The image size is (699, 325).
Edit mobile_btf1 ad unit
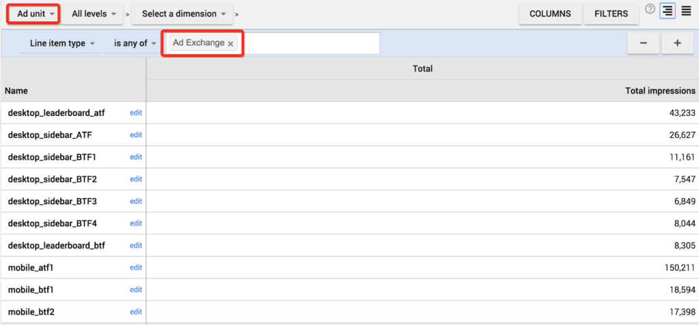[136, 289]
